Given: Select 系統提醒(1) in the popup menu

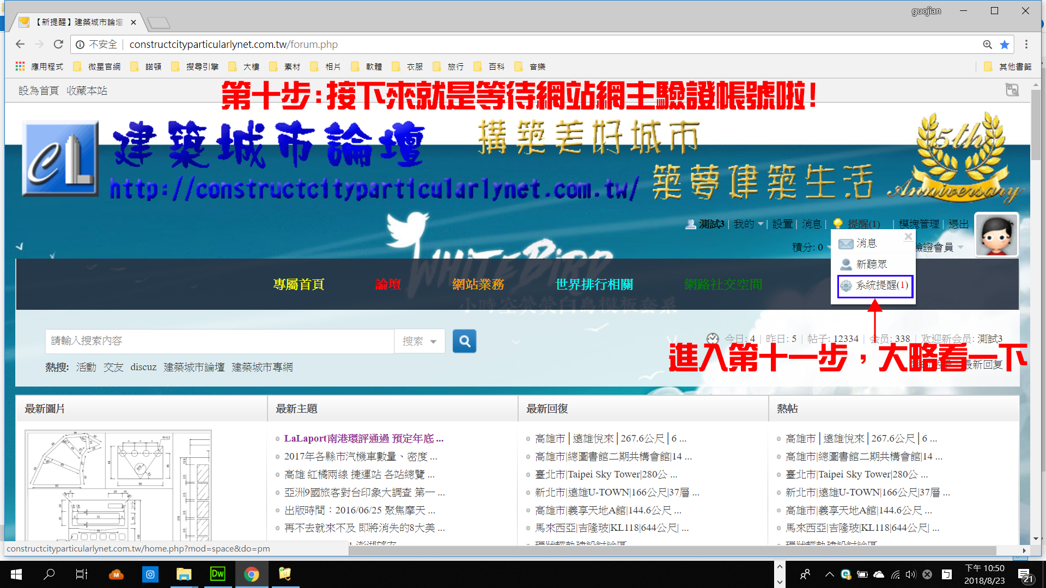Looking at the screenshot, I should pyautogui.click(x=875, y=285).
